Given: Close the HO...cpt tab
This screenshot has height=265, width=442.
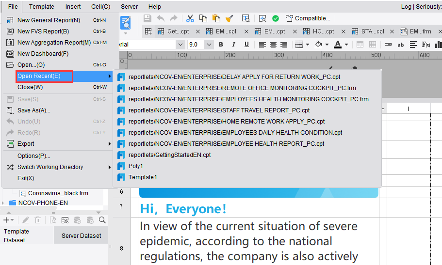Looking at the screenshot, I should [x=344, y=31].
